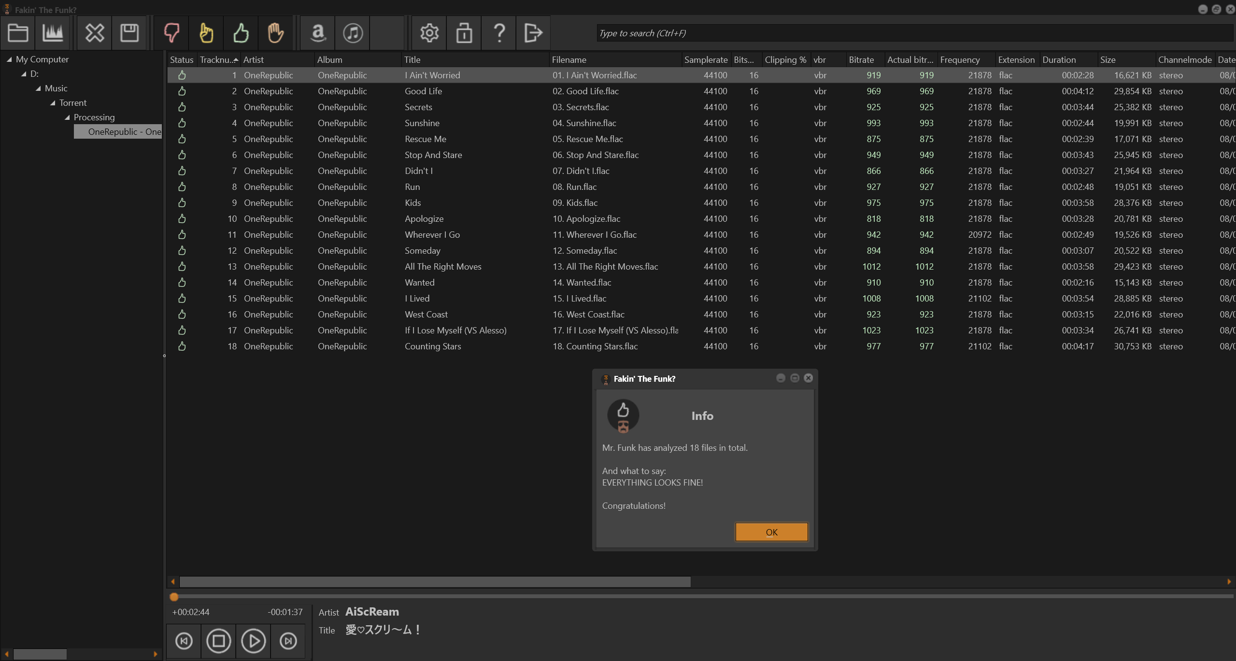Collapse the My Computer tree node
1236x661 pixels.
pos(9,59)
